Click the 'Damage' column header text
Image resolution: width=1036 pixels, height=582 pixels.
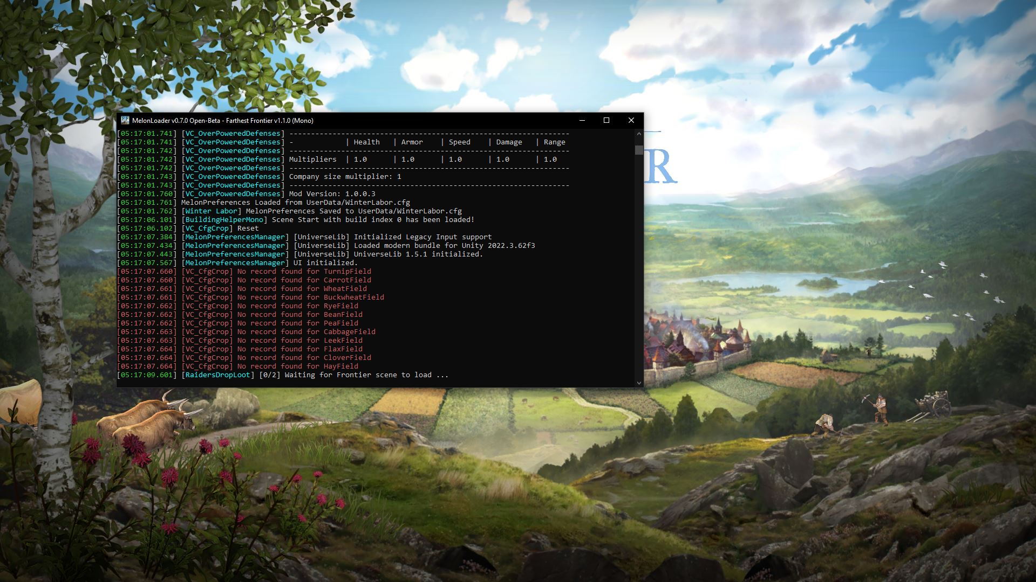[x=509, y=142]
